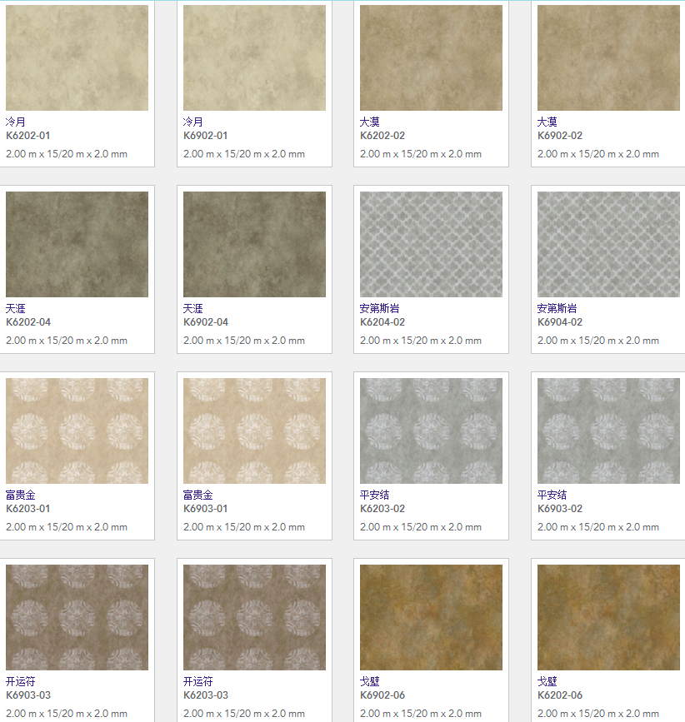Click the 大漠 name above K6902-02

(x=547, y=122)
